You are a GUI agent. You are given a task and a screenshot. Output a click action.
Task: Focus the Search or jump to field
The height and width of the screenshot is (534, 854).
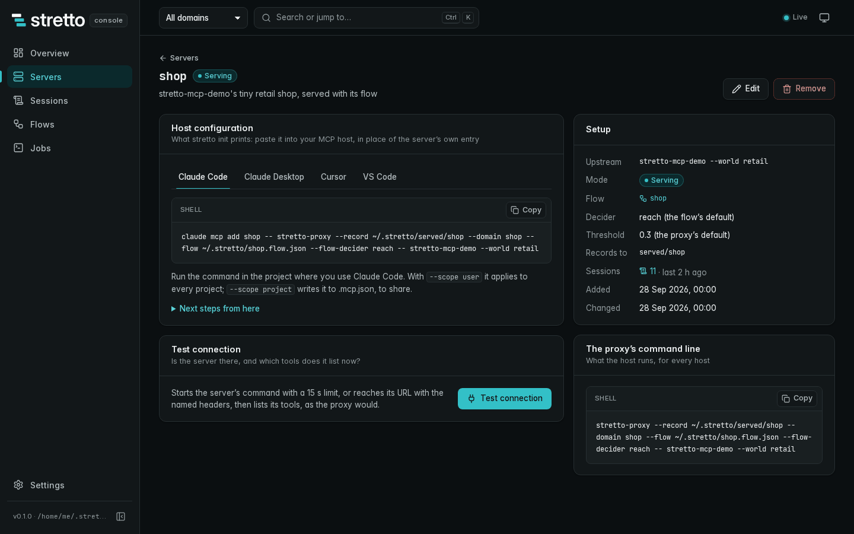(x=366, y=18)
